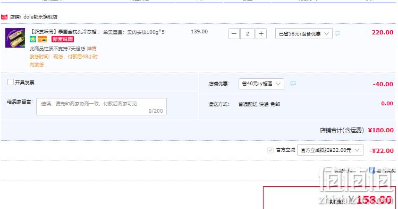
Task: Select the store total ¥180.00
Action: [381, 130]
